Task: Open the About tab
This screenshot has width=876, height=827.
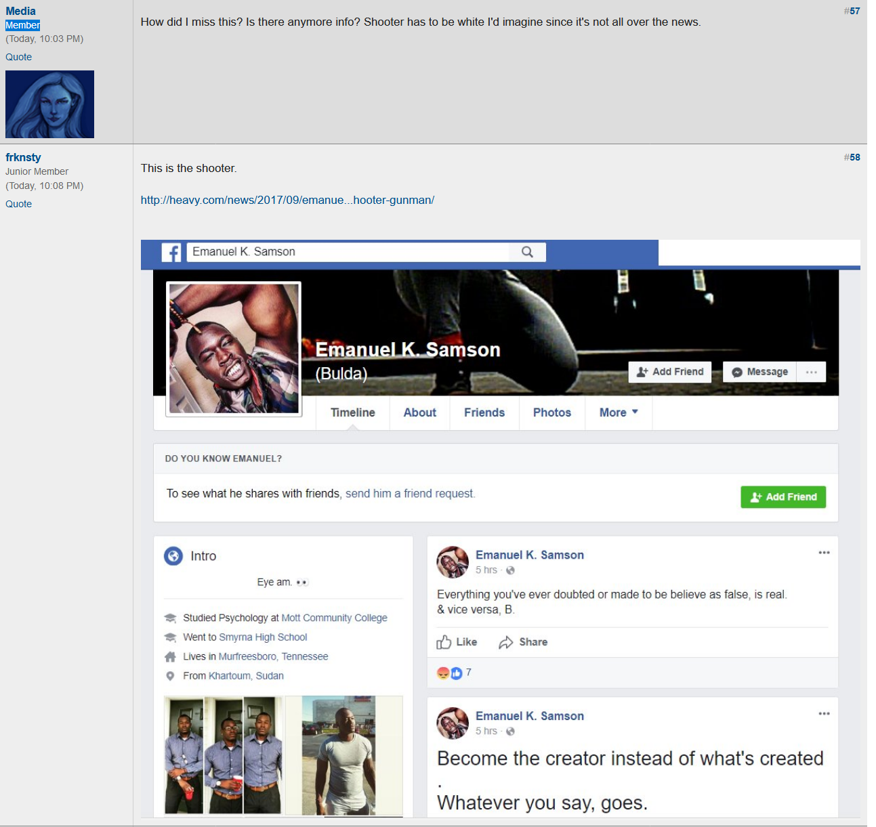Action: 420,412
